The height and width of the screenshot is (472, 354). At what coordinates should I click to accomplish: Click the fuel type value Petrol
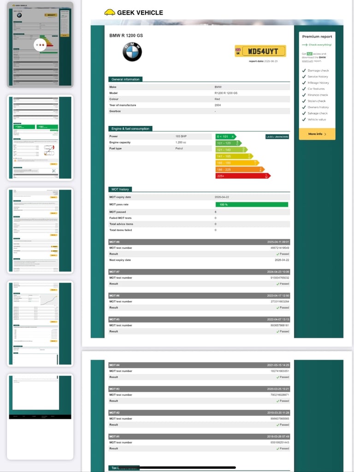[179, 148]
